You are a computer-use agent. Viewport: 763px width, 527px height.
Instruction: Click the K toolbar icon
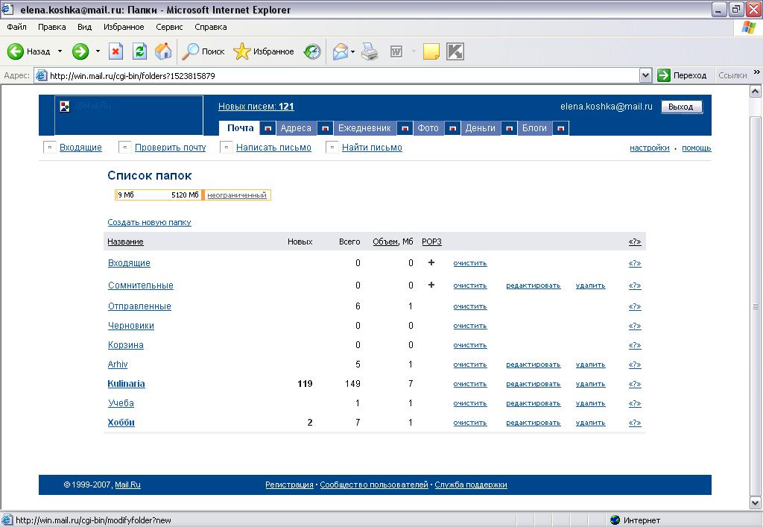coord(455,51)
